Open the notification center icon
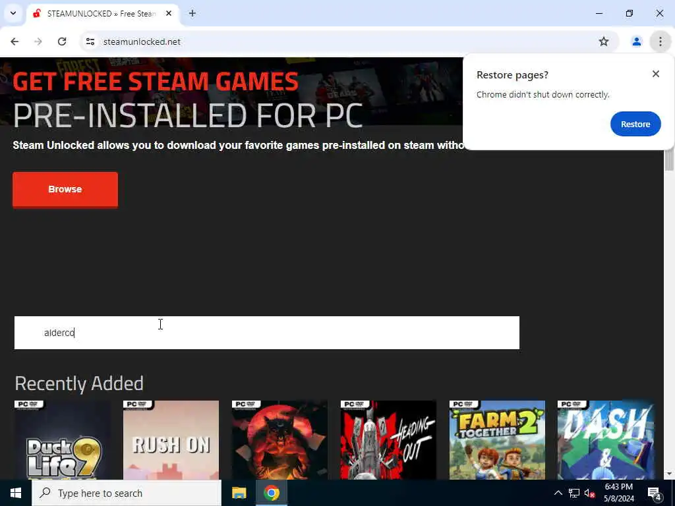The height and width of the screenshot is (506, 675). click(654, 493)
